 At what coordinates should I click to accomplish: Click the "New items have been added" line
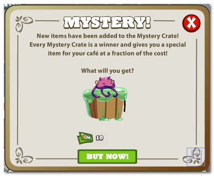(x=108, y=36)
